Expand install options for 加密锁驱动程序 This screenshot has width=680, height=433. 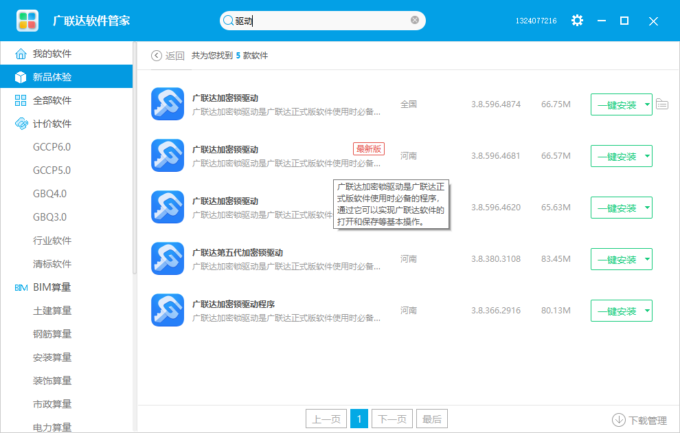click(647, 311)
